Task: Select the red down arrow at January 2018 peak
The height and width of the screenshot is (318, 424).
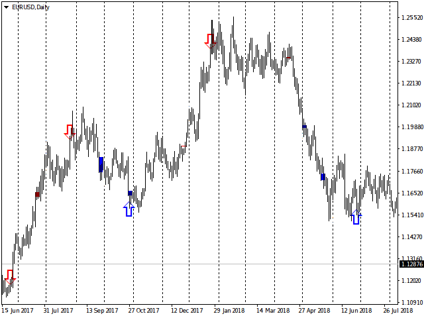Action: pos(211,41)
